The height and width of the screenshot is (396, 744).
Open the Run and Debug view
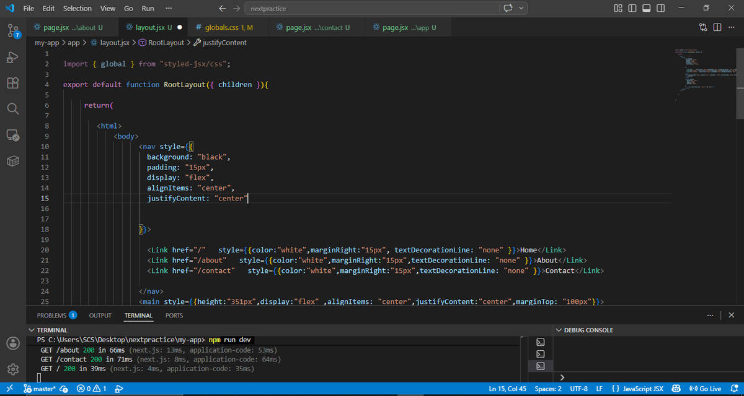12,57
